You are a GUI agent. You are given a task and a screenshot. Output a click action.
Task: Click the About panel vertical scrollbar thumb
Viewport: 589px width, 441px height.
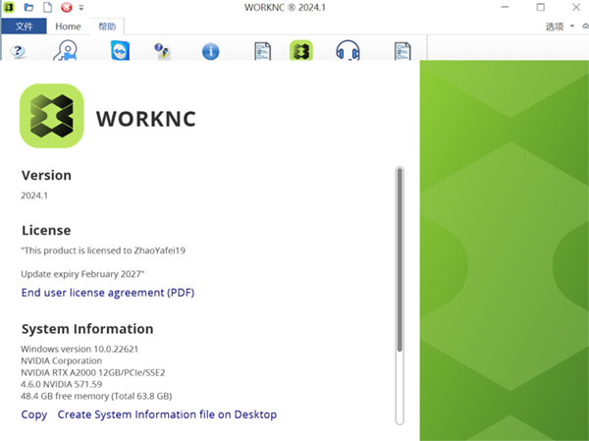[400, 259]
